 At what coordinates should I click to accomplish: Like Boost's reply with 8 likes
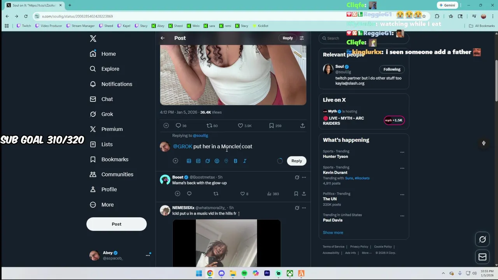pos(244,194)
